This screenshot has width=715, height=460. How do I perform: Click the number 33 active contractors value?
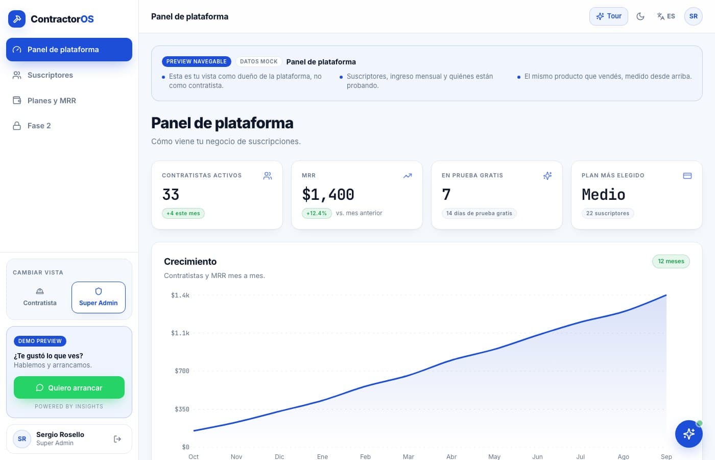point(171,195)
